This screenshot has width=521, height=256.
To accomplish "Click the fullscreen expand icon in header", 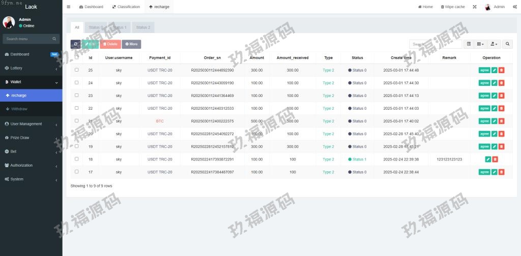I will click(x=475, y=7).
